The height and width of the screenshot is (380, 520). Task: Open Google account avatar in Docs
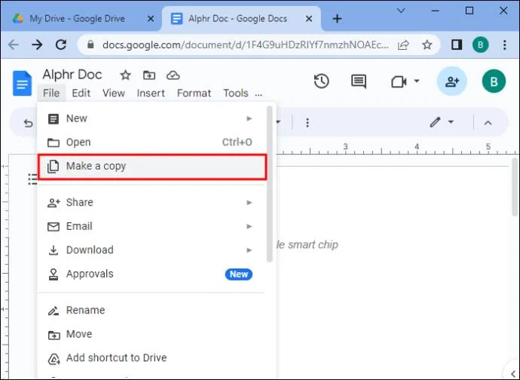click(494, 81)
